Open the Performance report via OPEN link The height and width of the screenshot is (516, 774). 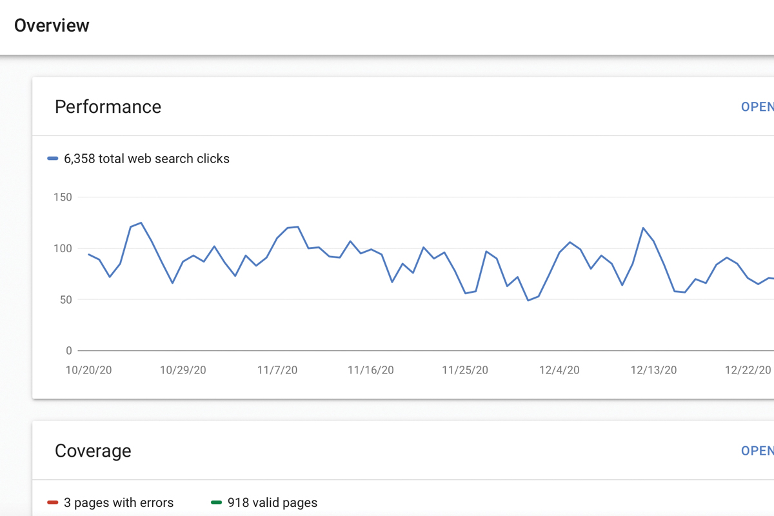pos(758,106)
